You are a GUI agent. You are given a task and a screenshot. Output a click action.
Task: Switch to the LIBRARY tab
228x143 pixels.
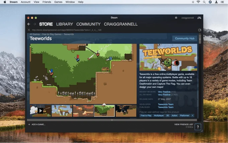[65, 24]
